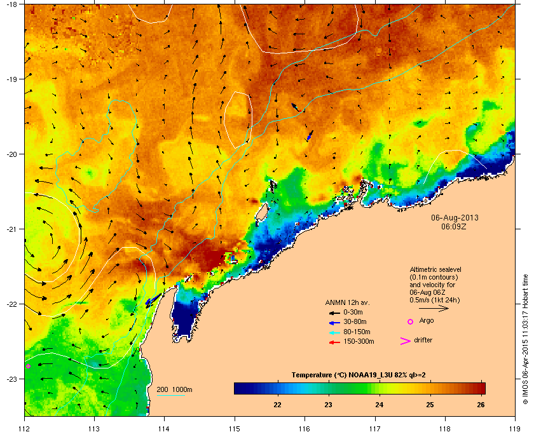Click the '150-300m' depth label
The height and width of the screenshot is (432, 534).
[359, 341]
